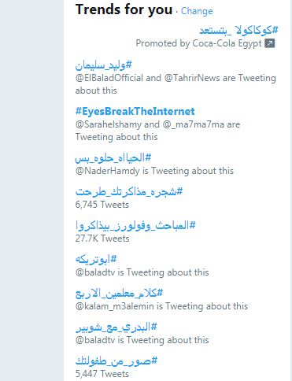Click the @NaderHamdy is Tweeting about this text
This screenshot has width=292, height=381.
tap(154, 171)
